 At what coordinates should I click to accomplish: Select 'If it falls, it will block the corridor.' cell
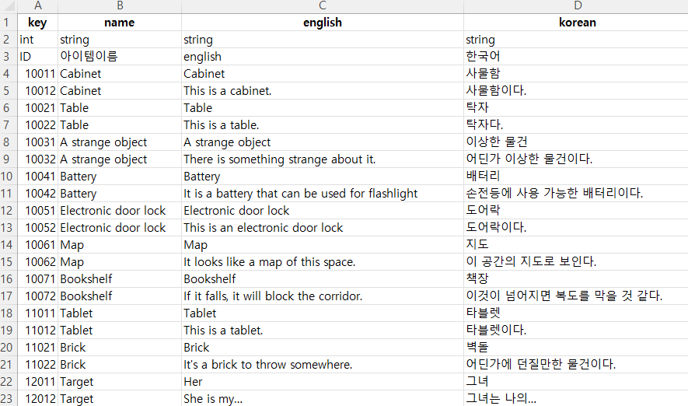click(323, 296)
